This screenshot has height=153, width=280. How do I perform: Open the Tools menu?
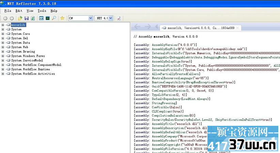click(x=42, y=11)
